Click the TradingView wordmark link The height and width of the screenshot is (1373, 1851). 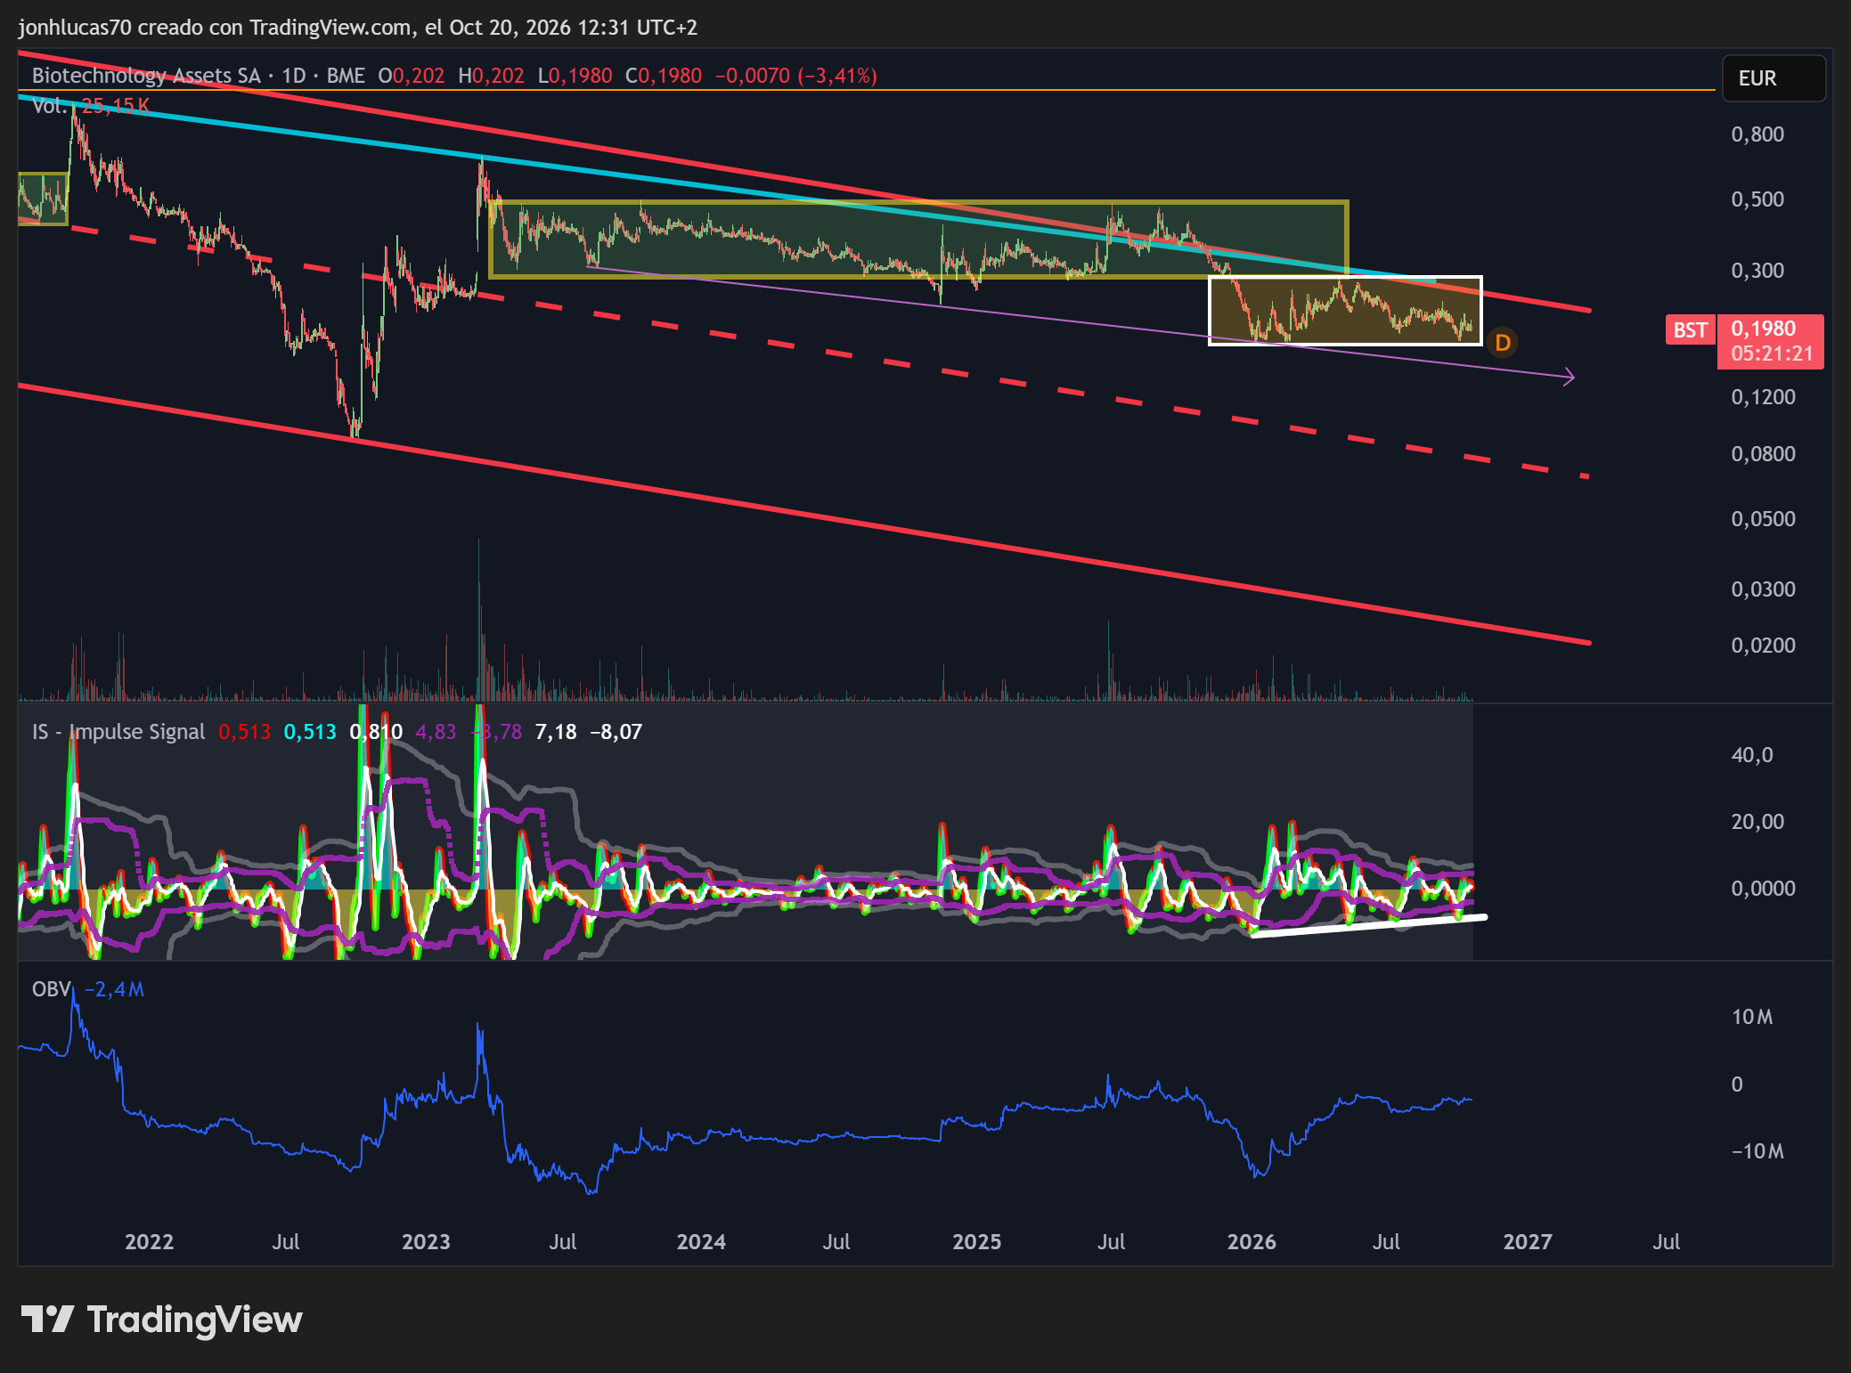194,1320
